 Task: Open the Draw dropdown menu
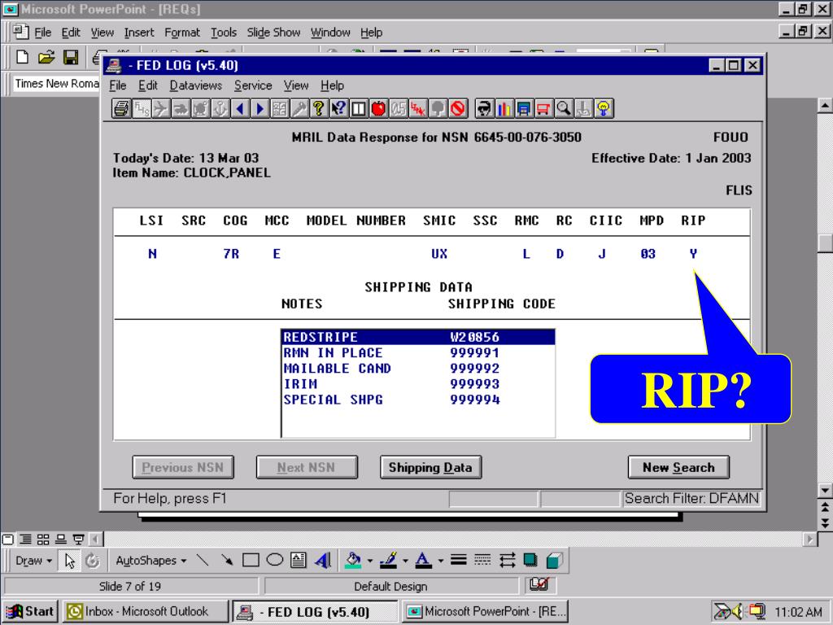(33, 561)
